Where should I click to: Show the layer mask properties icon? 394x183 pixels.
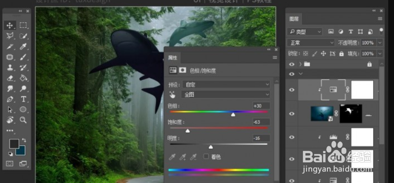[183, 70]
